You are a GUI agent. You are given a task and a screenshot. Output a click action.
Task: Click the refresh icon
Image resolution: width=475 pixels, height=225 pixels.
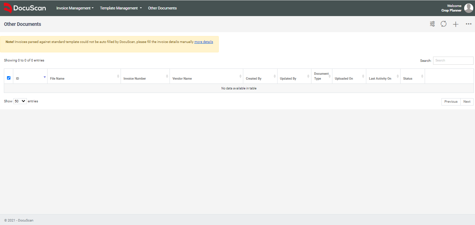[444, 24]
